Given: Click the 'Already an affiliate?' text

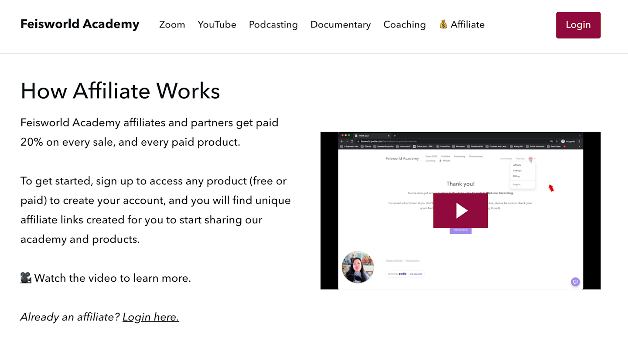Looking at the screenshot, I should click(x=70, y=317).
